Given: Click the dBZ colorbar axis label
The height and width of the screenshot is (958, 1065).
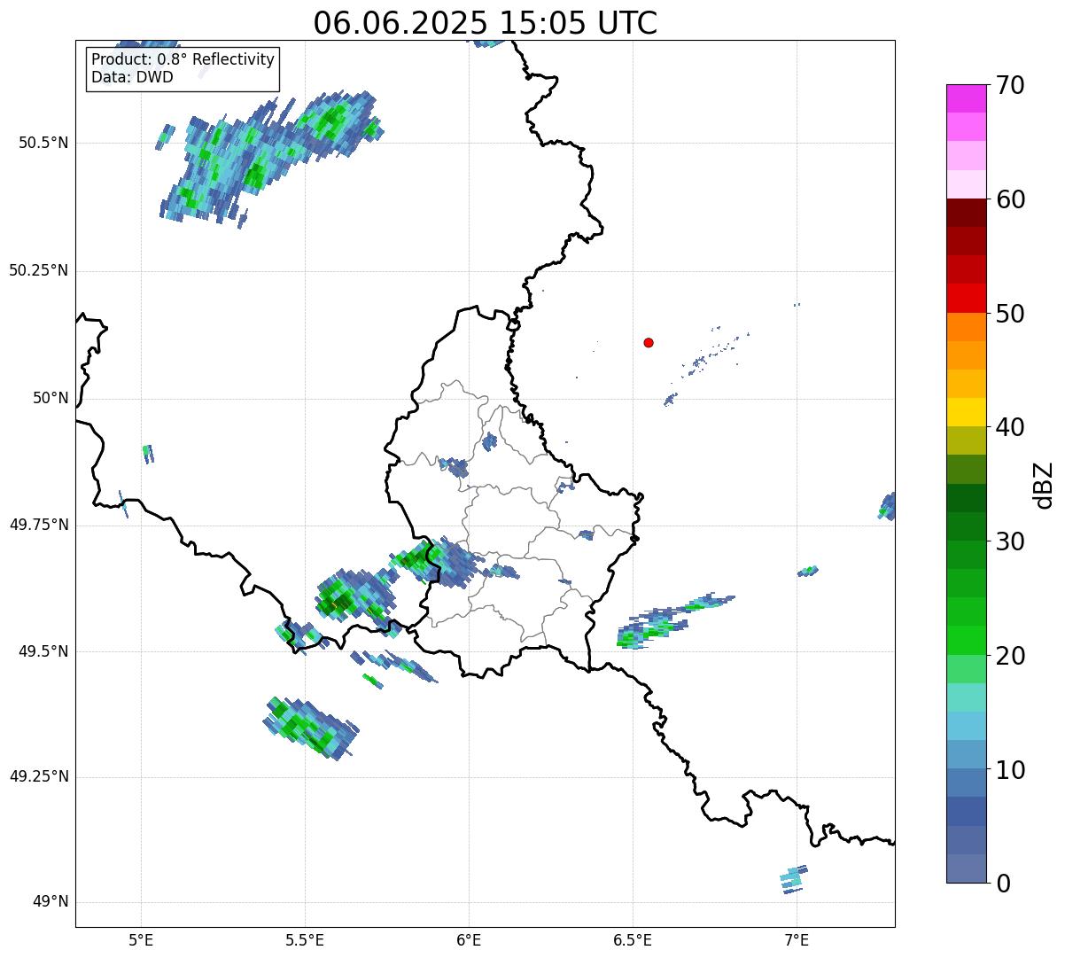Looking at the screenshot, I should click(x=1044, y=484).
